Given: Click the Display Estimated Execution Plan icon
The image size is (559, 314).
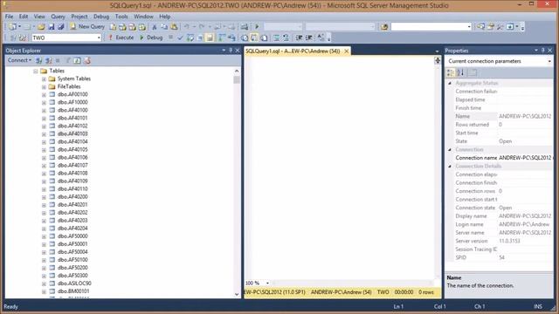Looking at the screenshot, I should pos(190,38).
